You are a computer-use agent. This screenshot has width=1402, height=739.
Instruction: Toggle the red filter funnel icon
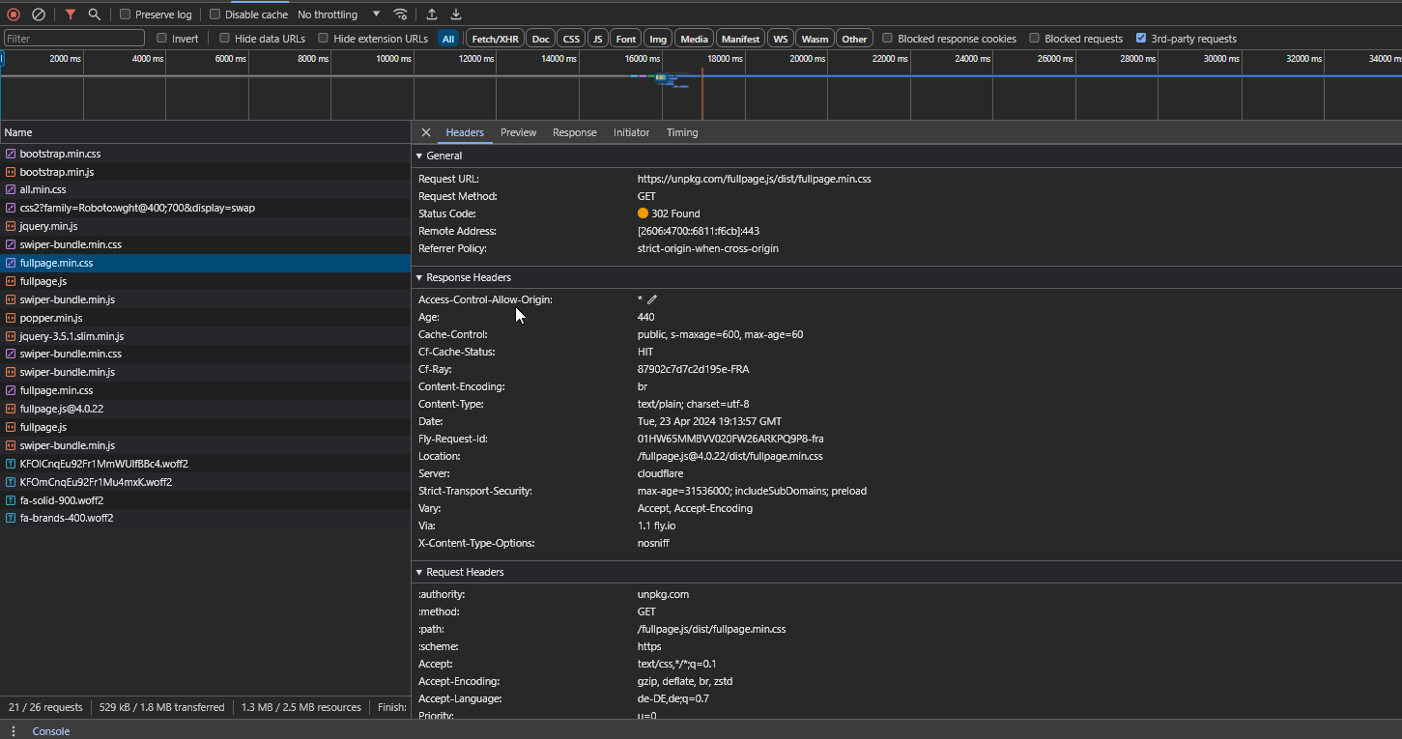click(x=71, y=14)
